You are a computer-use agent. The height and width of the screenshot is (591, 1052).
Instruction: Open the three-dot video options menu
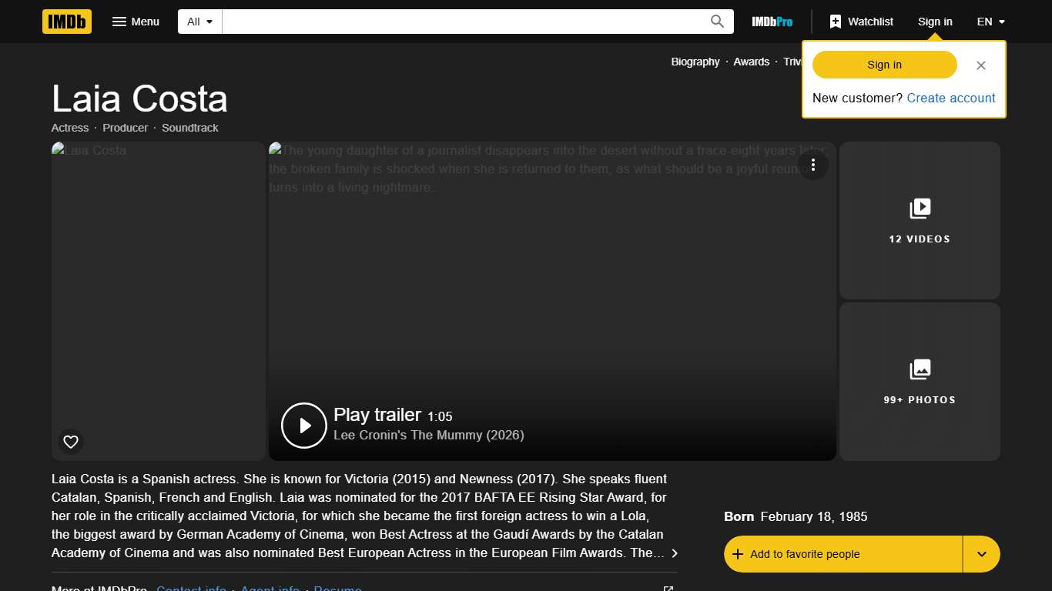[812, 165]
